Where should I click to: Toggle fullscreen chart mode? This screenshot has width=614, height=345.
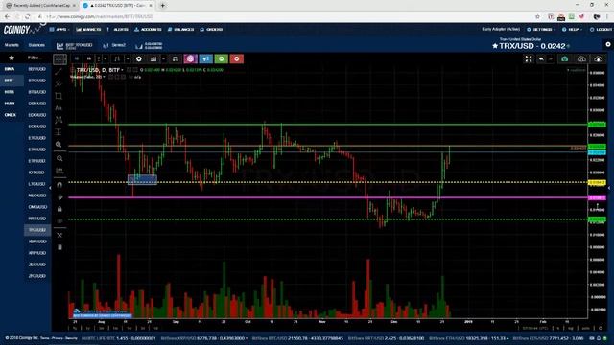[x=529, y=59]
